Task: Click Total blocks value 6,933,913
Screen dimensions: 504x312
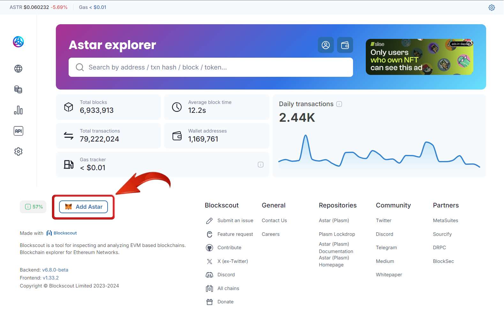Action: pyautogui.click(x=97, y=110)
